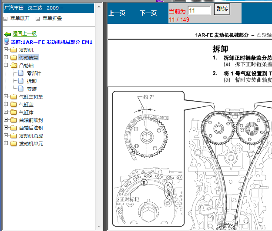The image size is (272, 231).
Task: Expand the 发动机单元 tree node
Action: pyautogui.click(x=6, y=143)
